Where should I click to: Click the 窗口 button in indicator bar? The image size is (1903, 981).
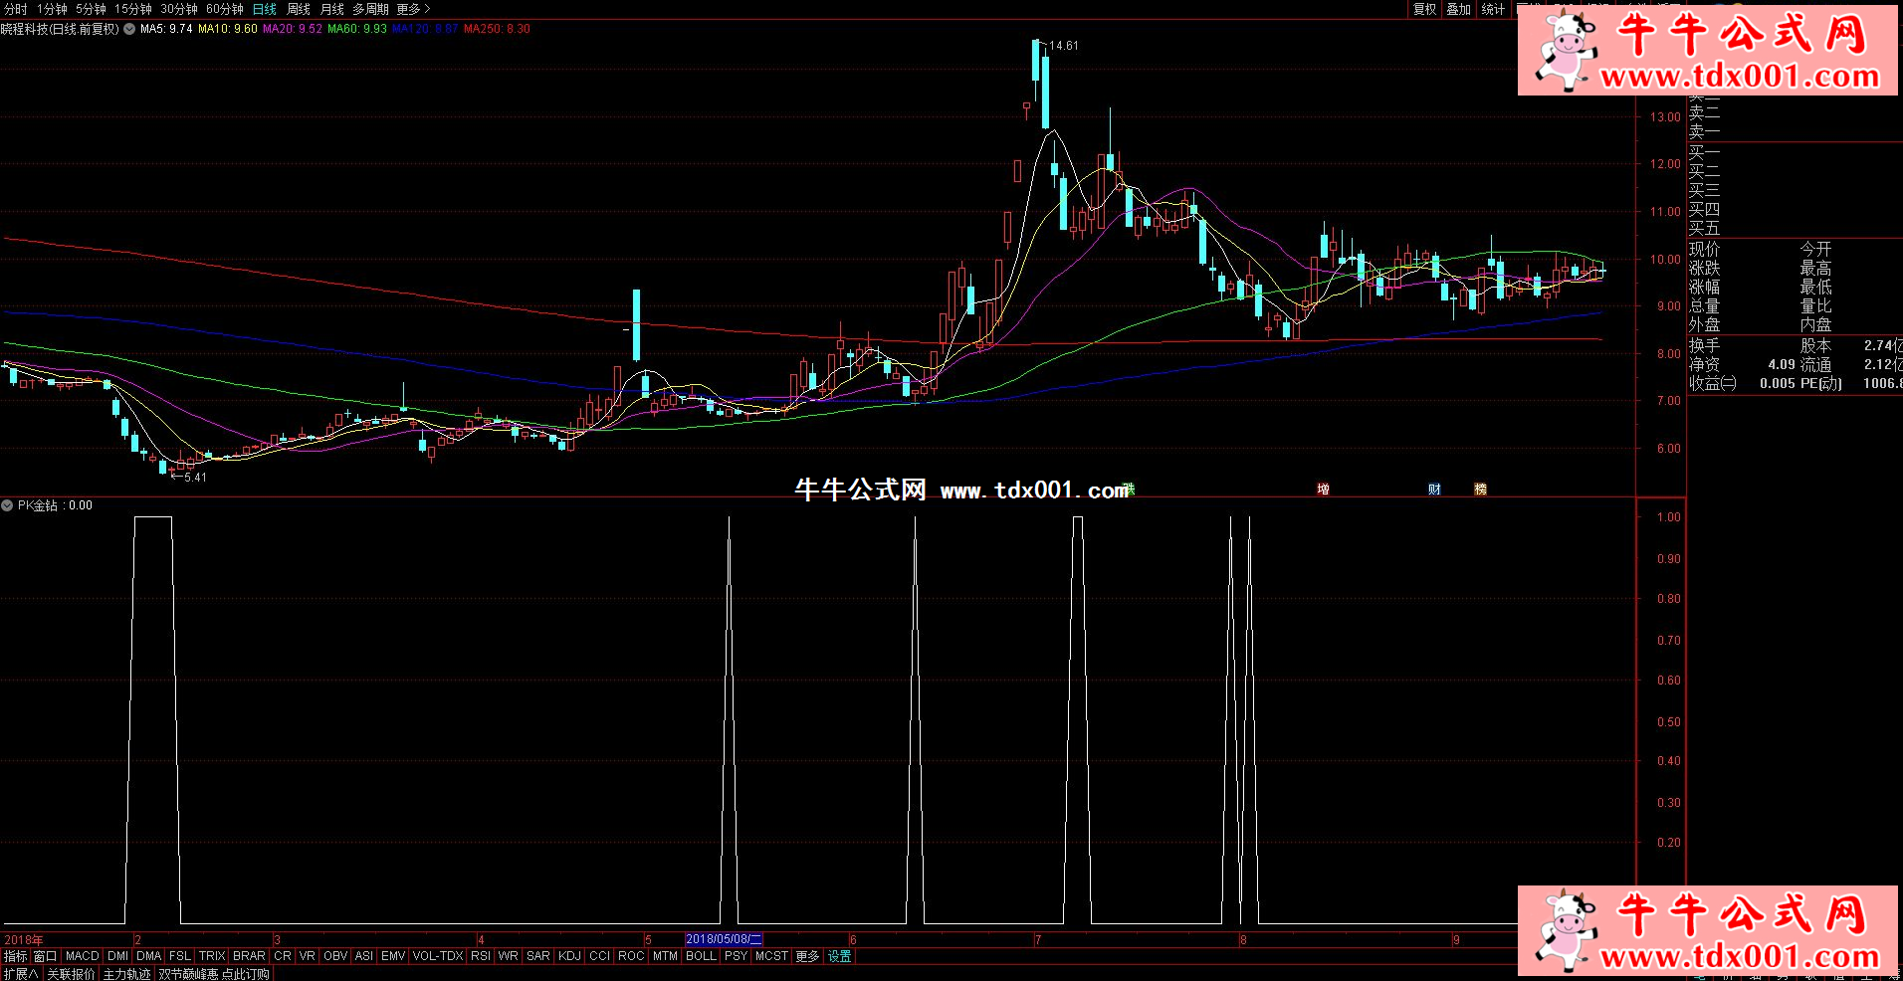tap(46, 956)
